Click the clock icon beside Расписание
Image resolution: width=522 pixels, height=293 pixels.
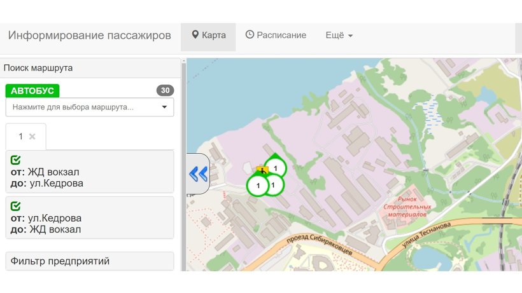click(x=250, y=34)
